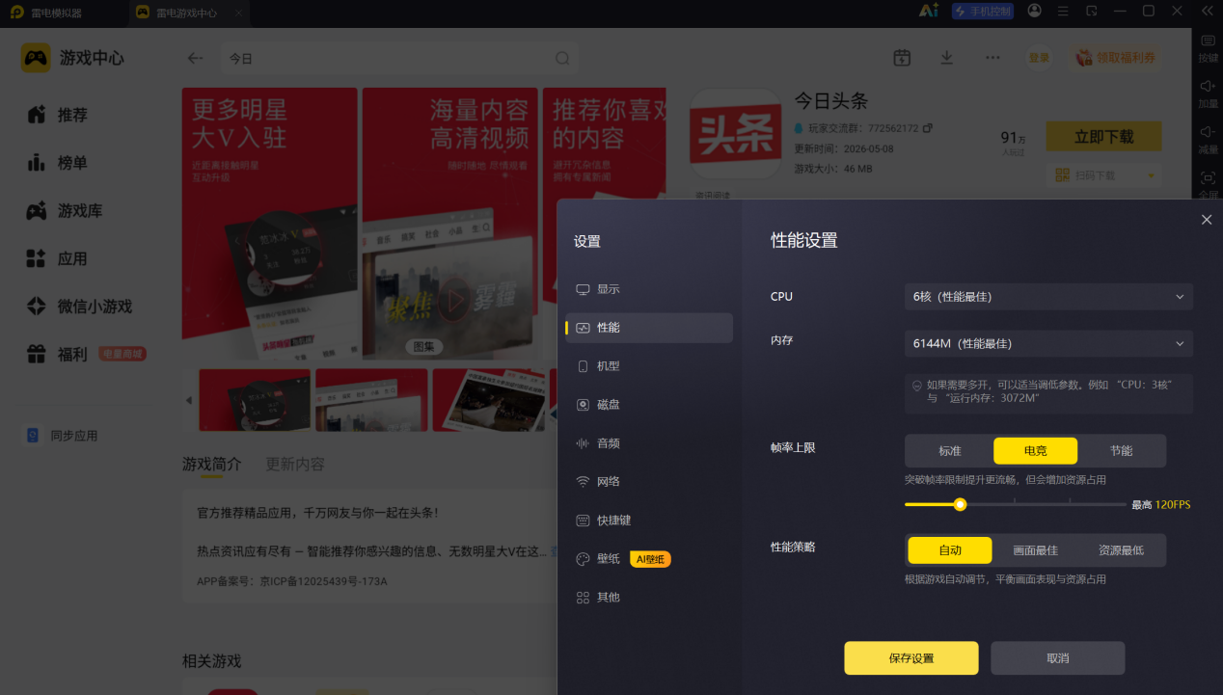This screenshot has height=695, width=1223.
Task: Click the 加量 volume up tool
Action: pyautogui.click(x=1208, y=94)
